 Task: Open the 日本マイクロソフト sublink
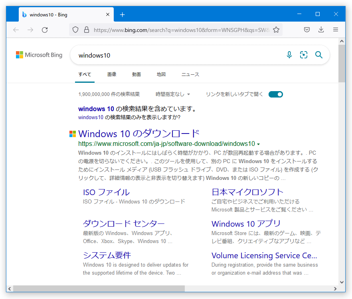247,192
